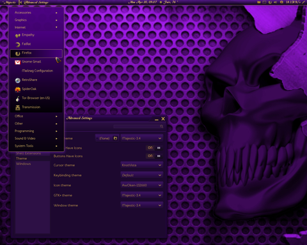
Task: Open the GTK+ theme dropdown
Action: click(142, 195)
